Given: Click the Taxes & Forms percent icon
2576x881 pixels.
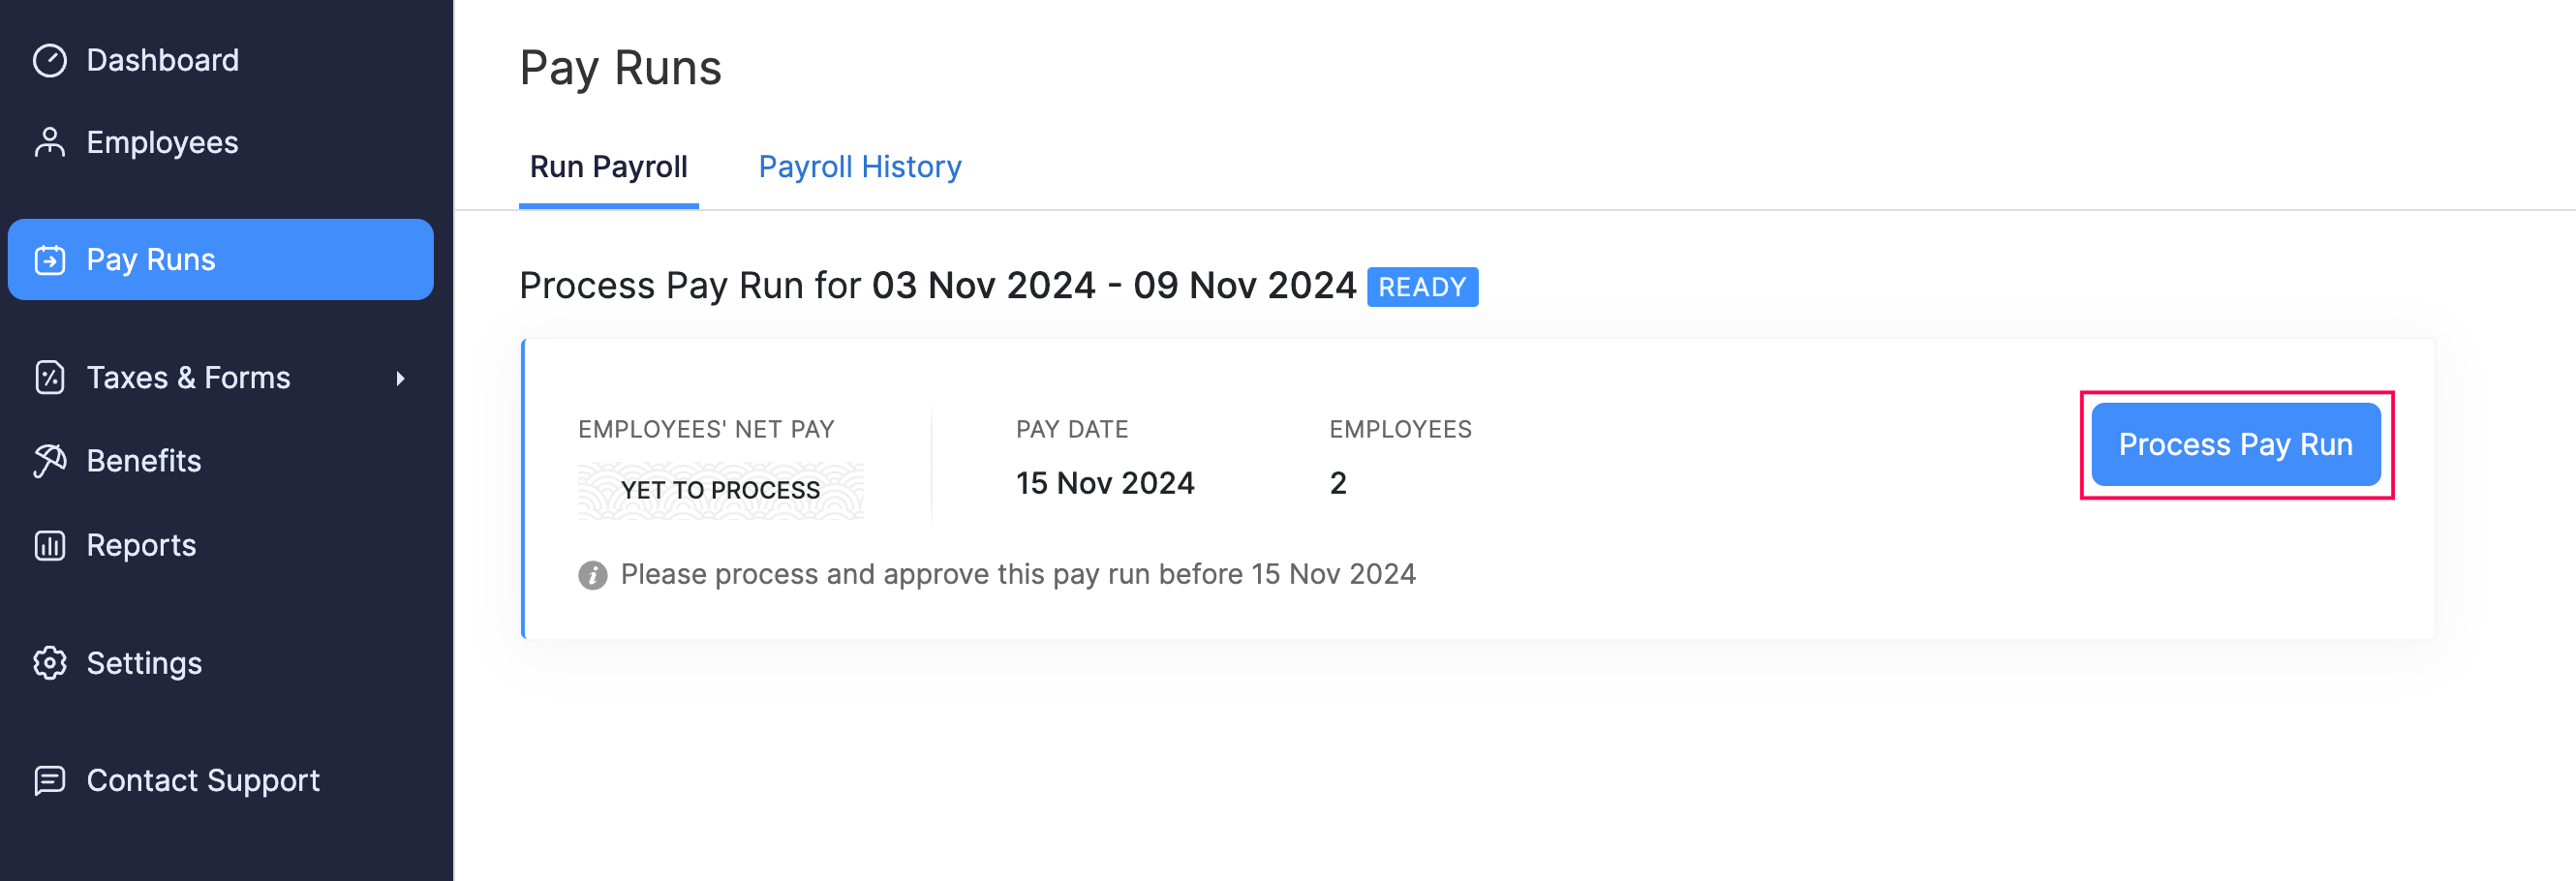Looking at the screenshot, I should 49,378.
